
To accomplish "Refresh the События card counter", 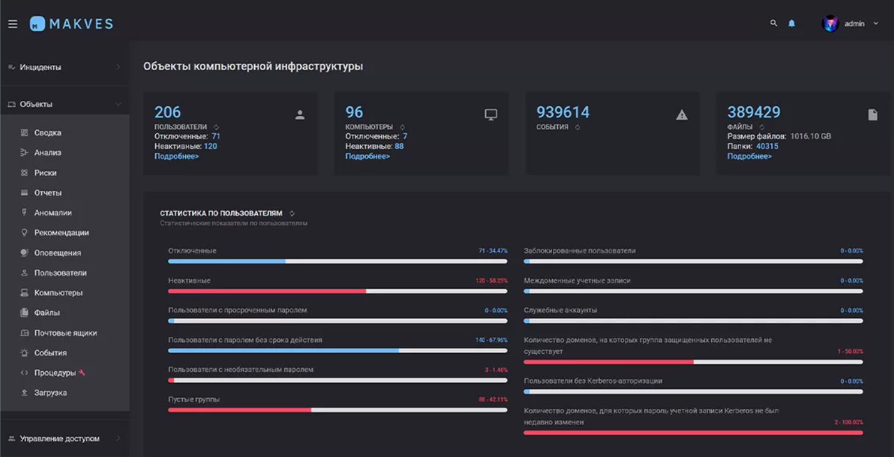I will [x=577, y=127].
